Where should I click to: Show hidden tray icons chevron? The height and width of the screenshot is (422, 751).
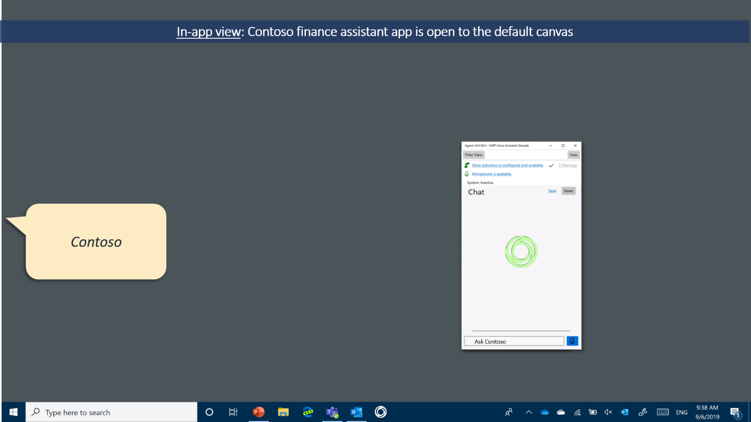click(x=528, y=413)
